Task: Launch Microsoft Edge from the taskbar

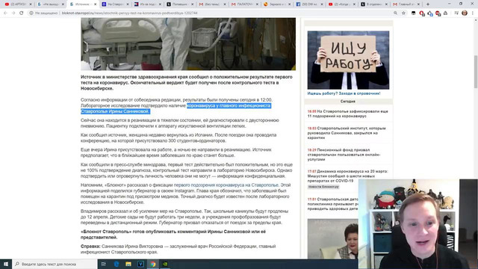Action: (x=117, y=264)
